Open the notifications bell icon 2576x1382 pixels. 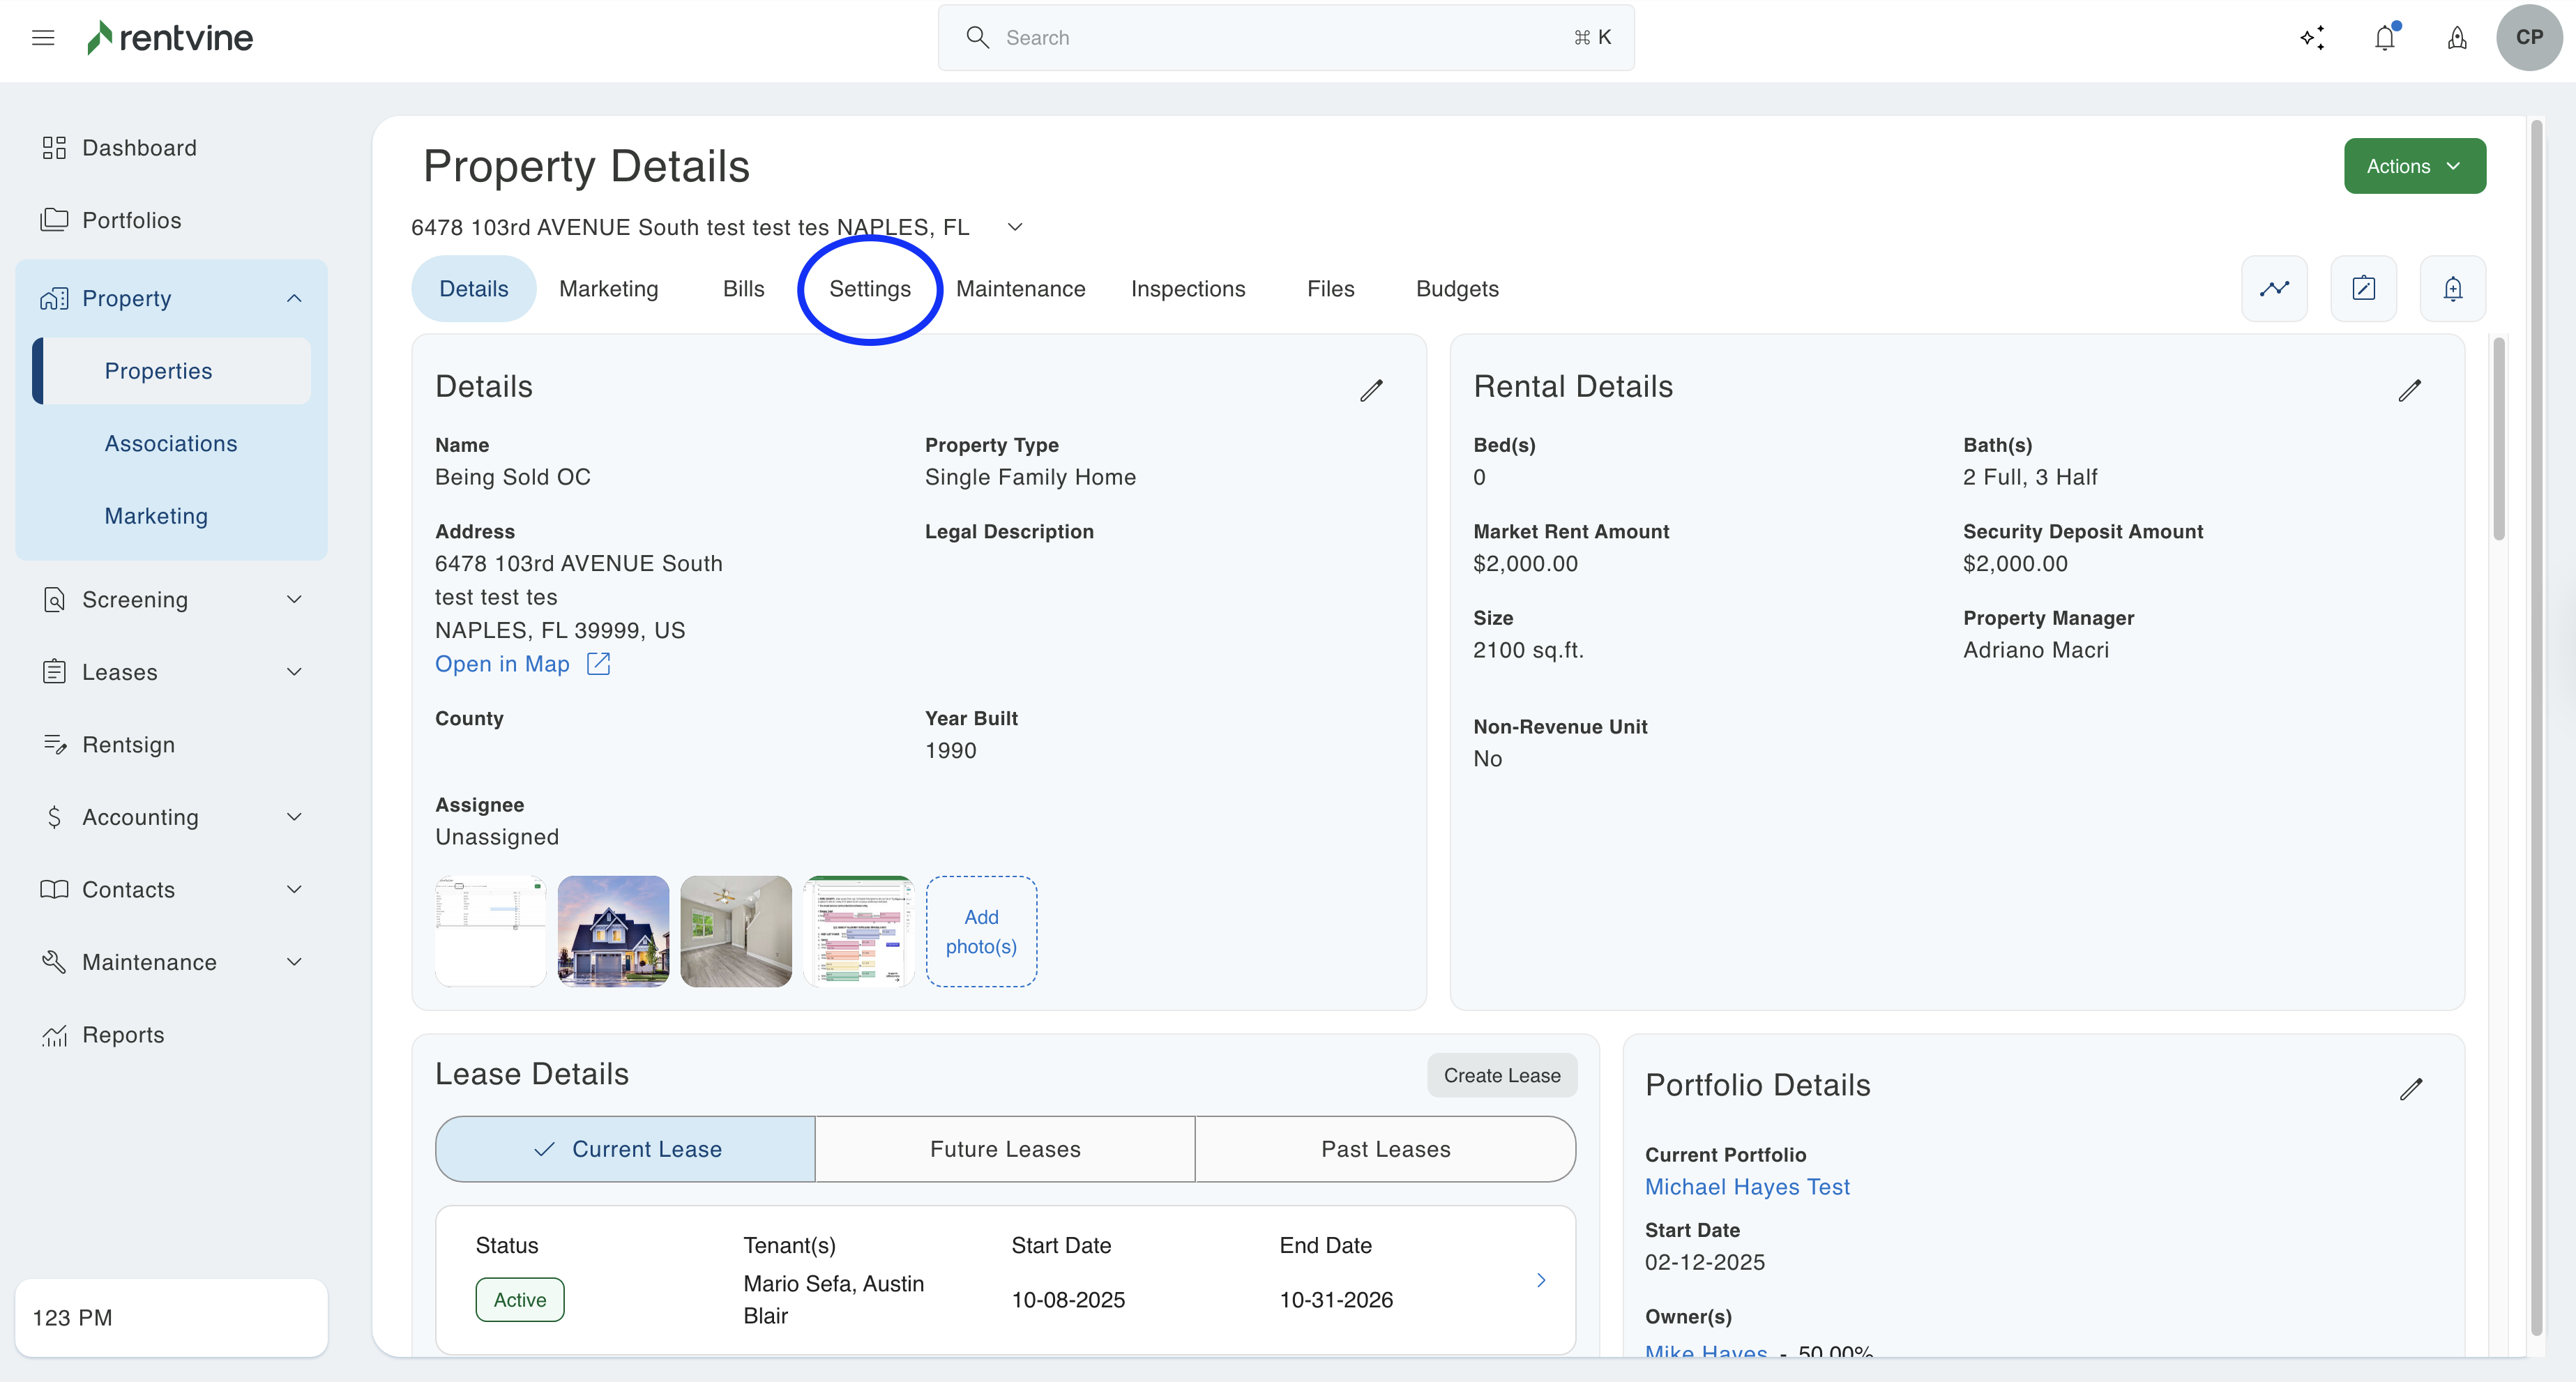2385,38
